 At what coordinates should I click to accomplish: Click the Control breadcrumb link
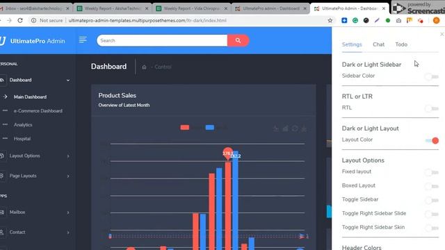click(163, 67)
